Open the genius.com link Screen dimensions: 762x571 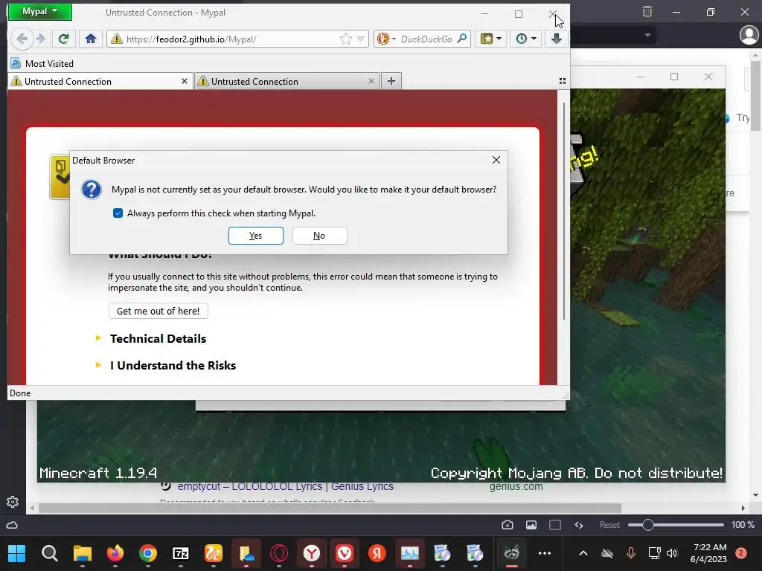click(x=516, y=486)
